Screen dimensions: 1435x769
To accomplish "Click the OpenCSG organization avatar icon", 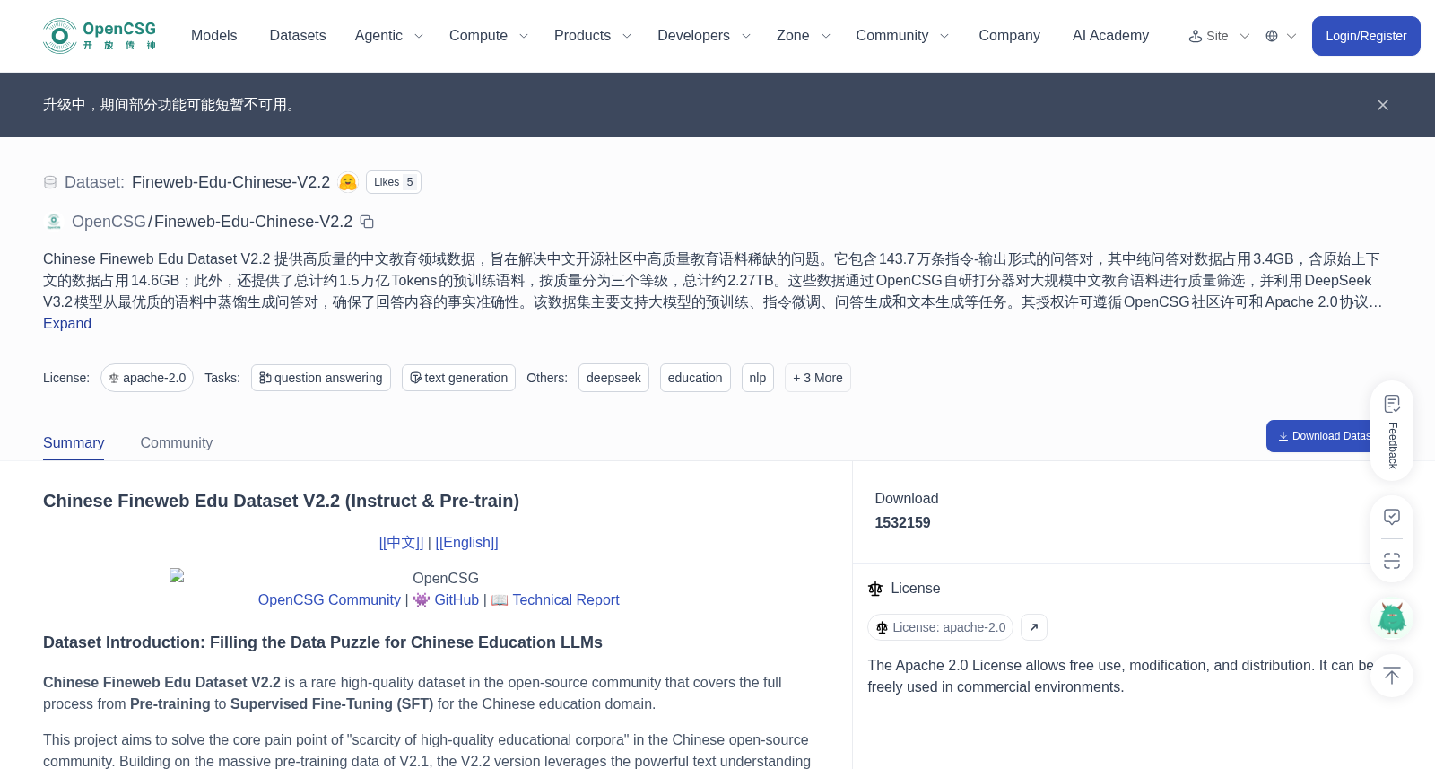I will [54, 222].
